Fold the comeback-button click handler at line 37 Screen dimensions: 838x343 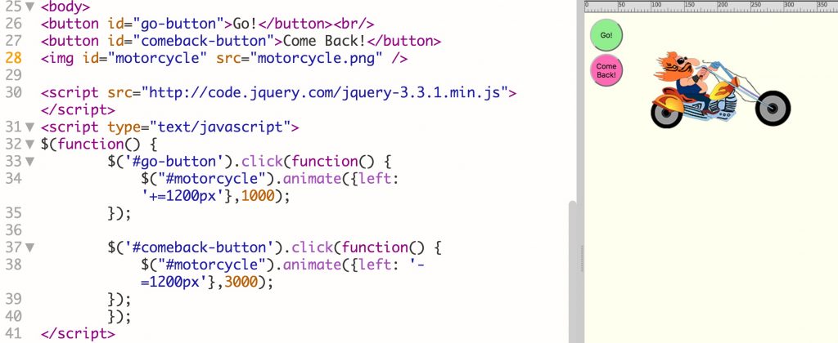pyautogui.click(x=29, y=248)
